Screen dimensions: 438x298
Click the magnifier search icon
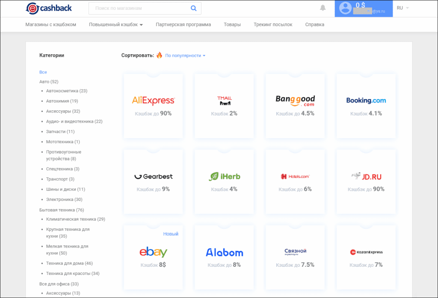tap(193, 8)
